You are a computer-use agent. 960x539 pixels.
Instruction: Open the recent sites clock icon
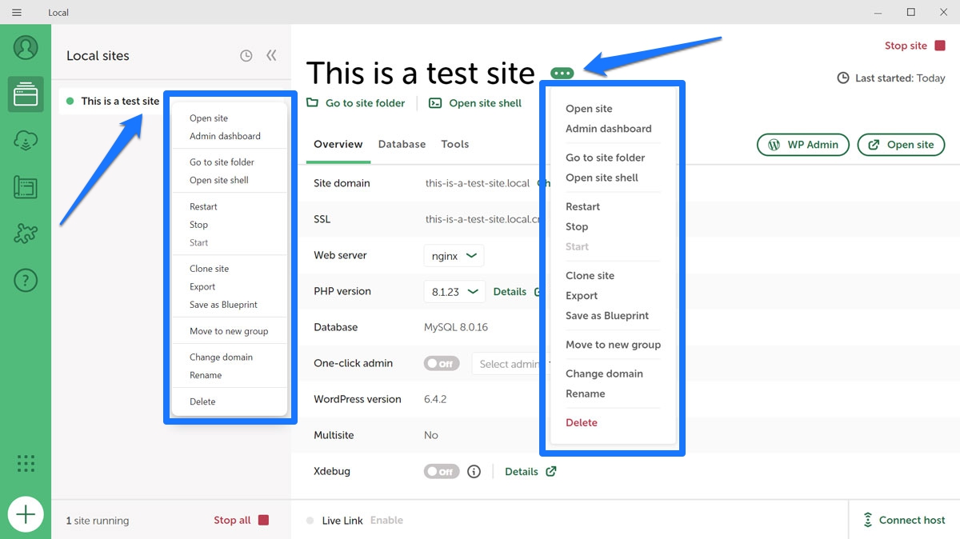pos(246,56)
